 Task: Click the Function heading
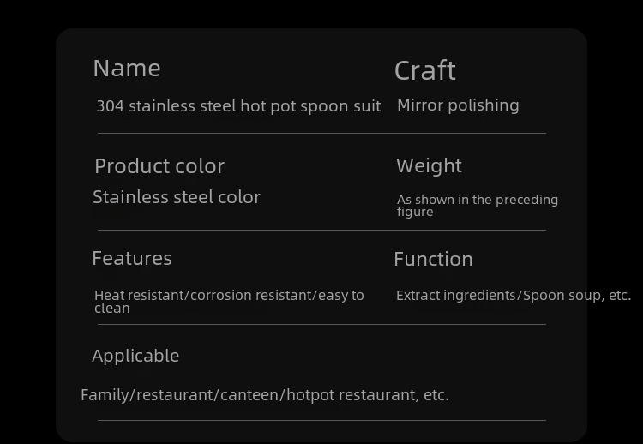click(x=433, y=259)
